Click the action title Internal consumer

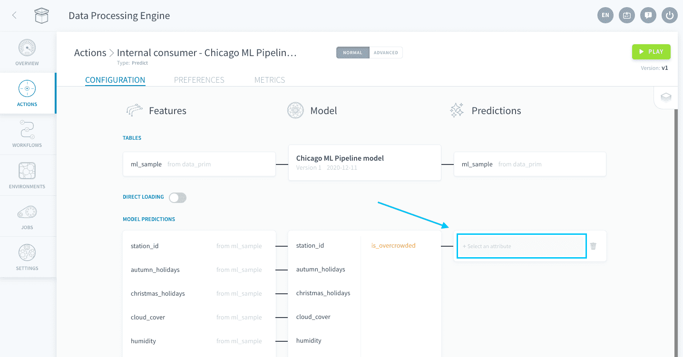tap(207, 52)
